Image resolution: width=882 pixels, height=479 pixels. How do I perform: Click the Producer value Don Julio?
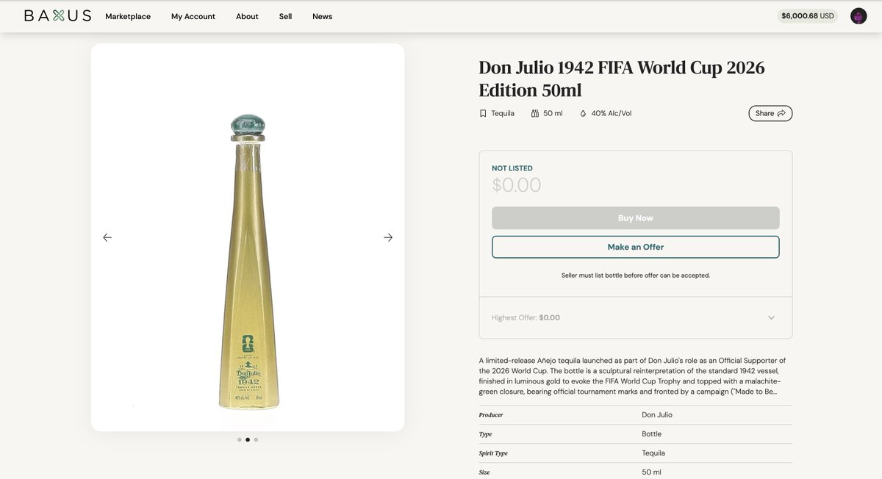coord(657,414)
